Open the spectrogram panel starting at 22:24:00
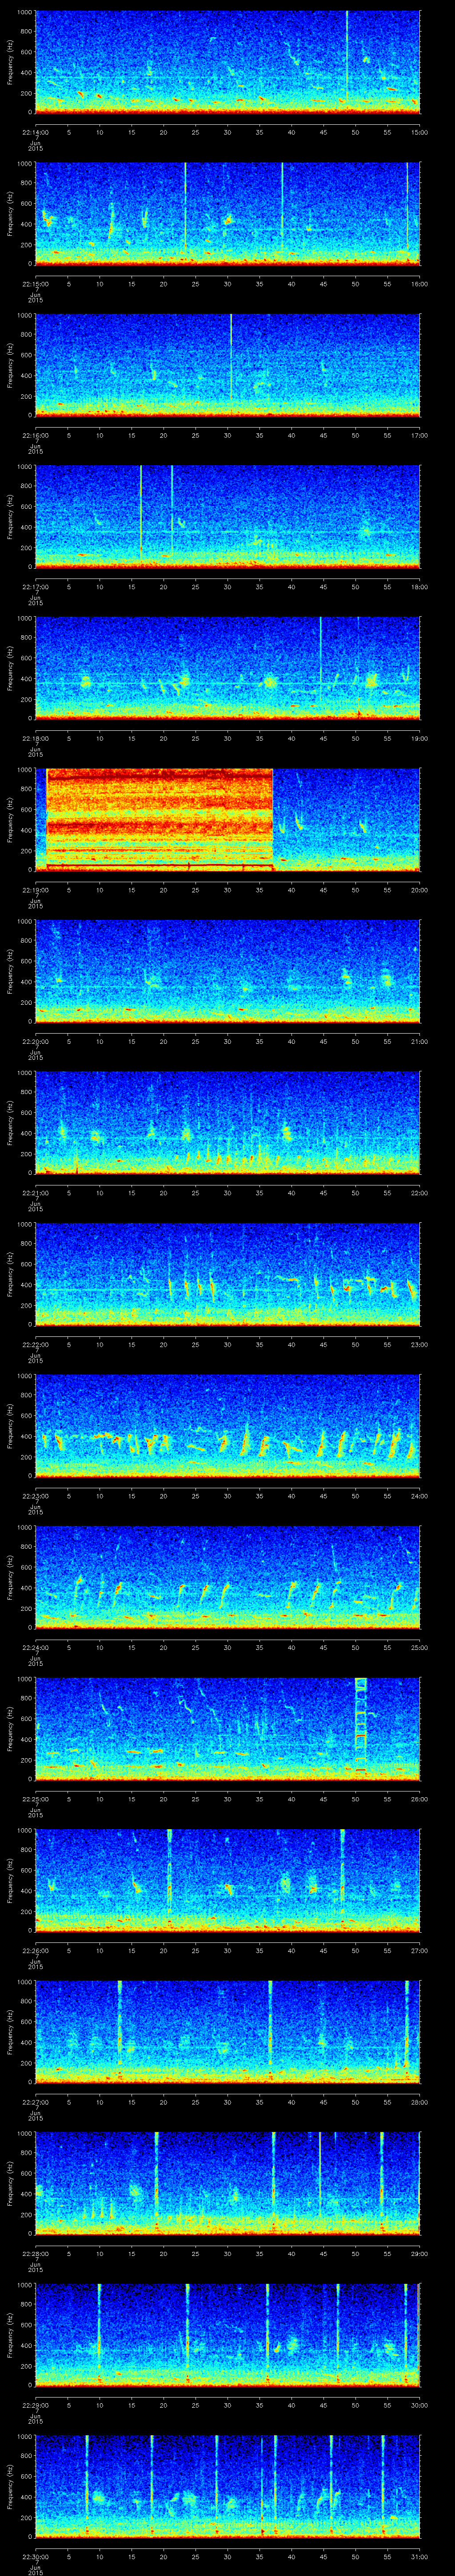455x2576 pixels. tap(227, 1577)
